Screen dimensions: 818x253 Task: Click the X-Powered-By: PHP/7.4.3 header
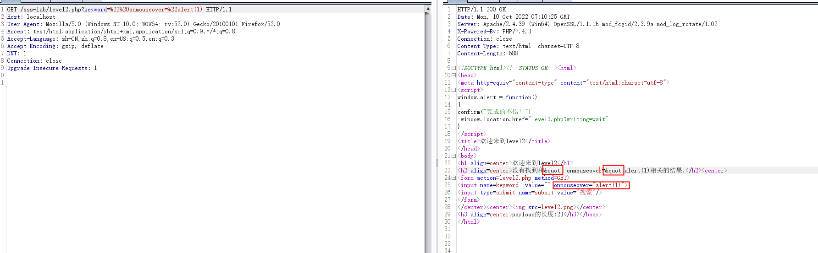click(494, 32)
